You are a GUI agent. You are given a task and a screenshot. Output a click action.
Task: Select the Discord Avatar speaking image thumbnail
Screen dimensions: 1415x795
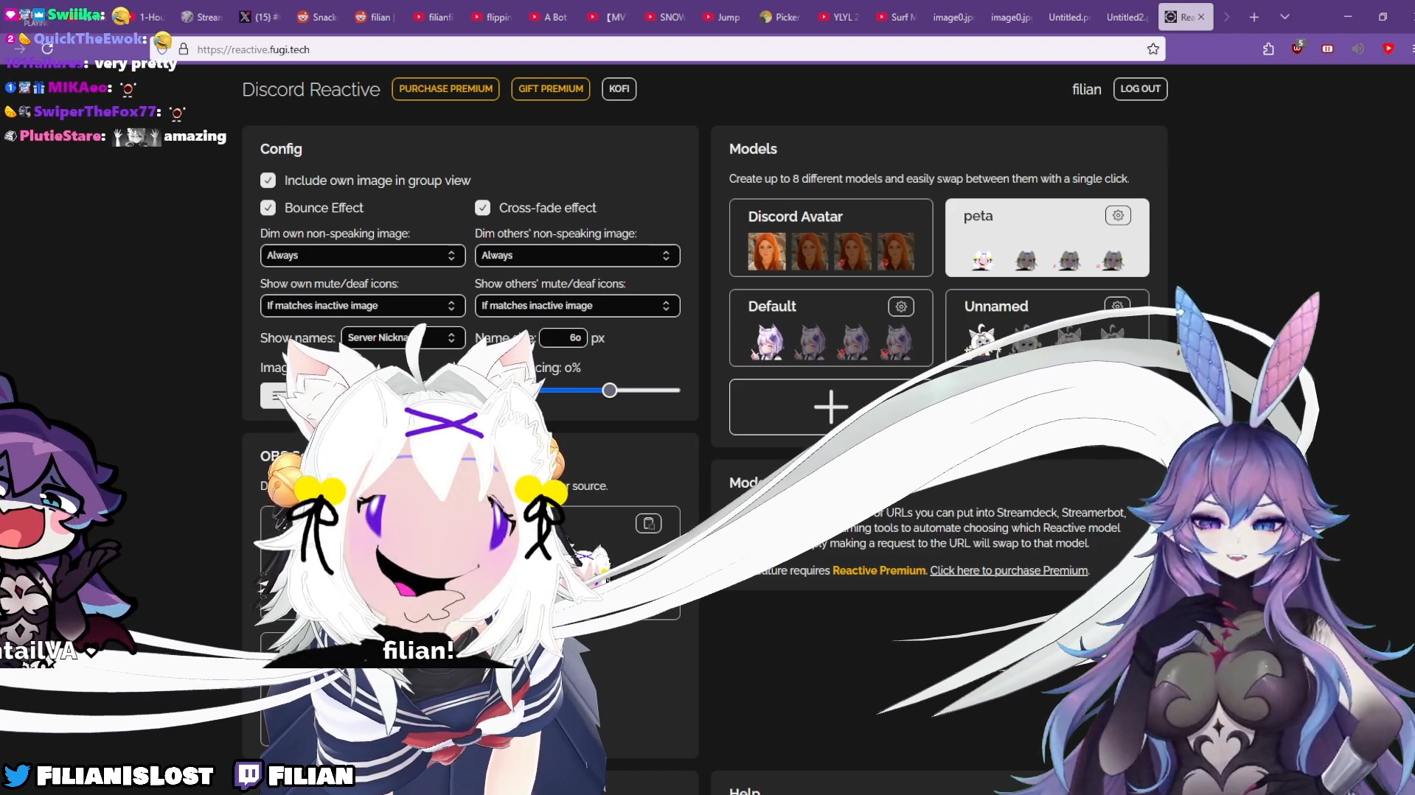[767, 251]
